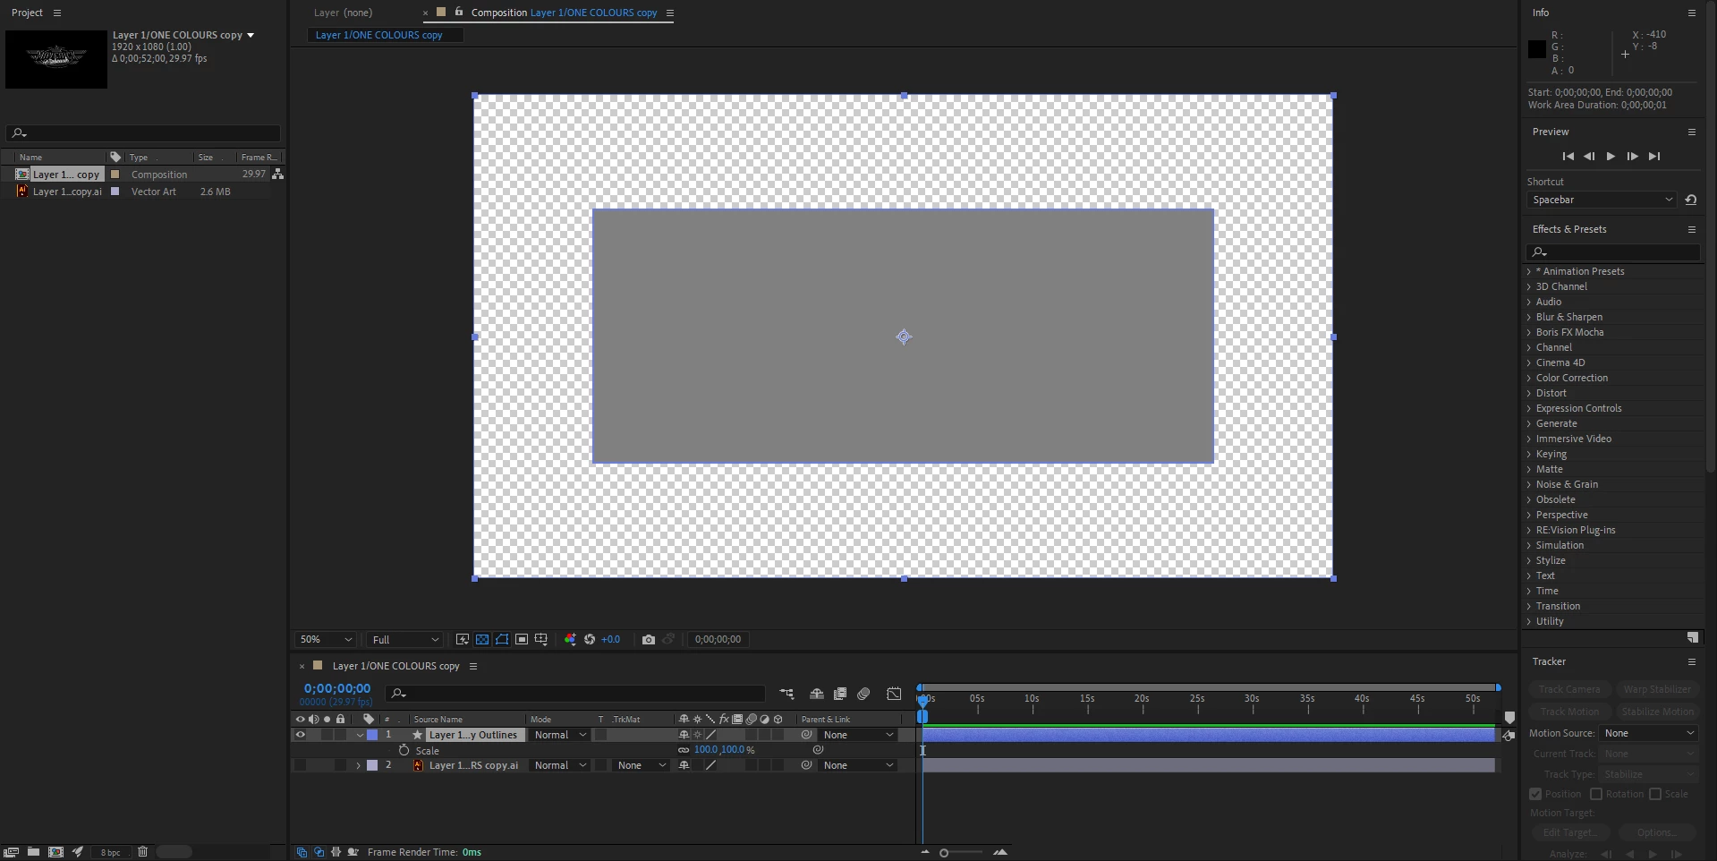The height and width of the screenshot is (861, 1717).
Task: Click the timeline zoom slider handle
Action: (x=944, y=852)
